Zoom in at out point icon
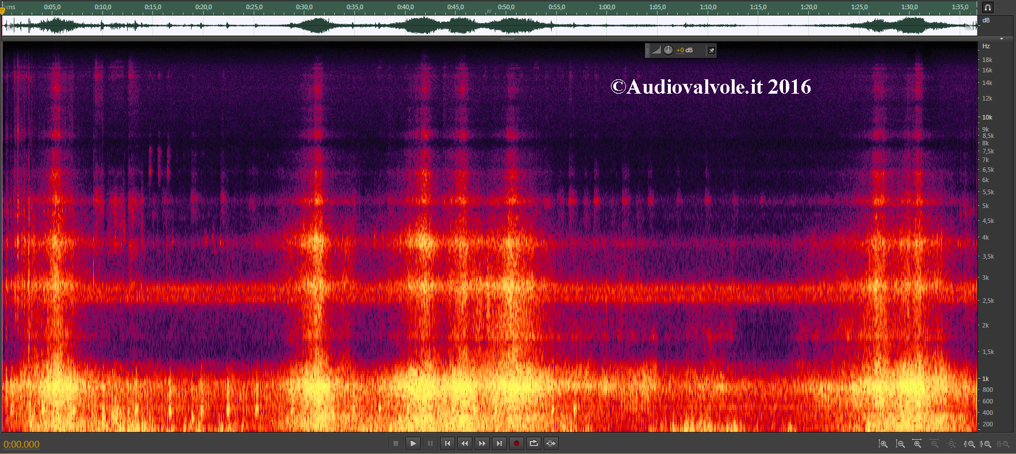 [986, 444]
